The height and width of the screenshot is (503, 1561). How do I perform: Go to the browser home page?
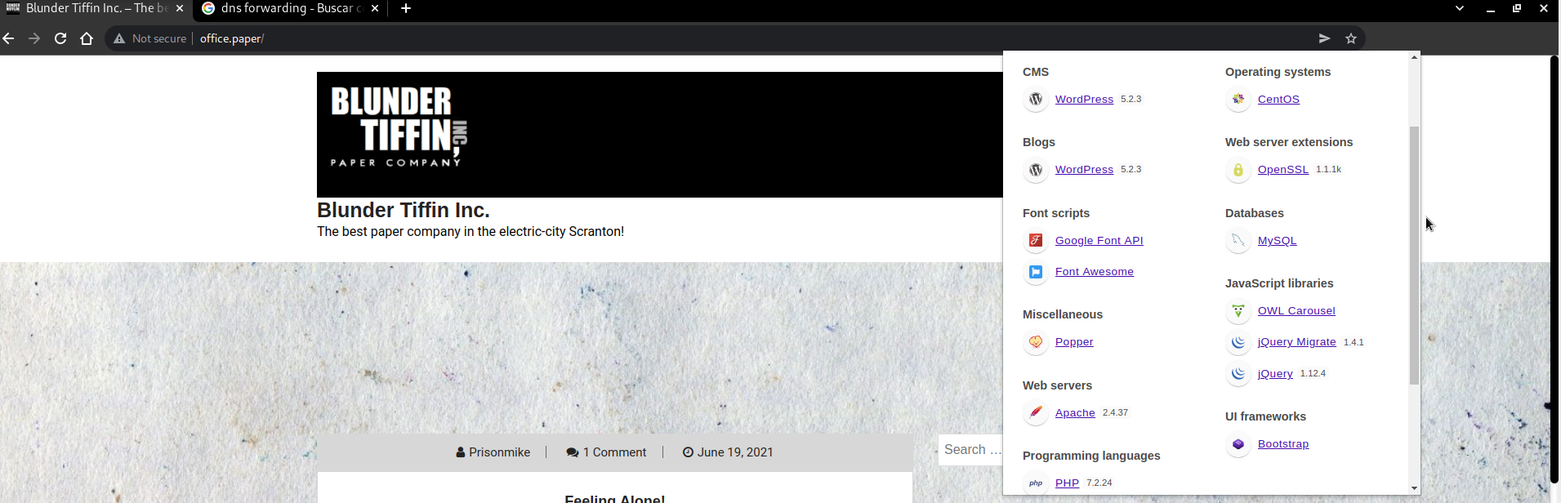coord(87,38)
